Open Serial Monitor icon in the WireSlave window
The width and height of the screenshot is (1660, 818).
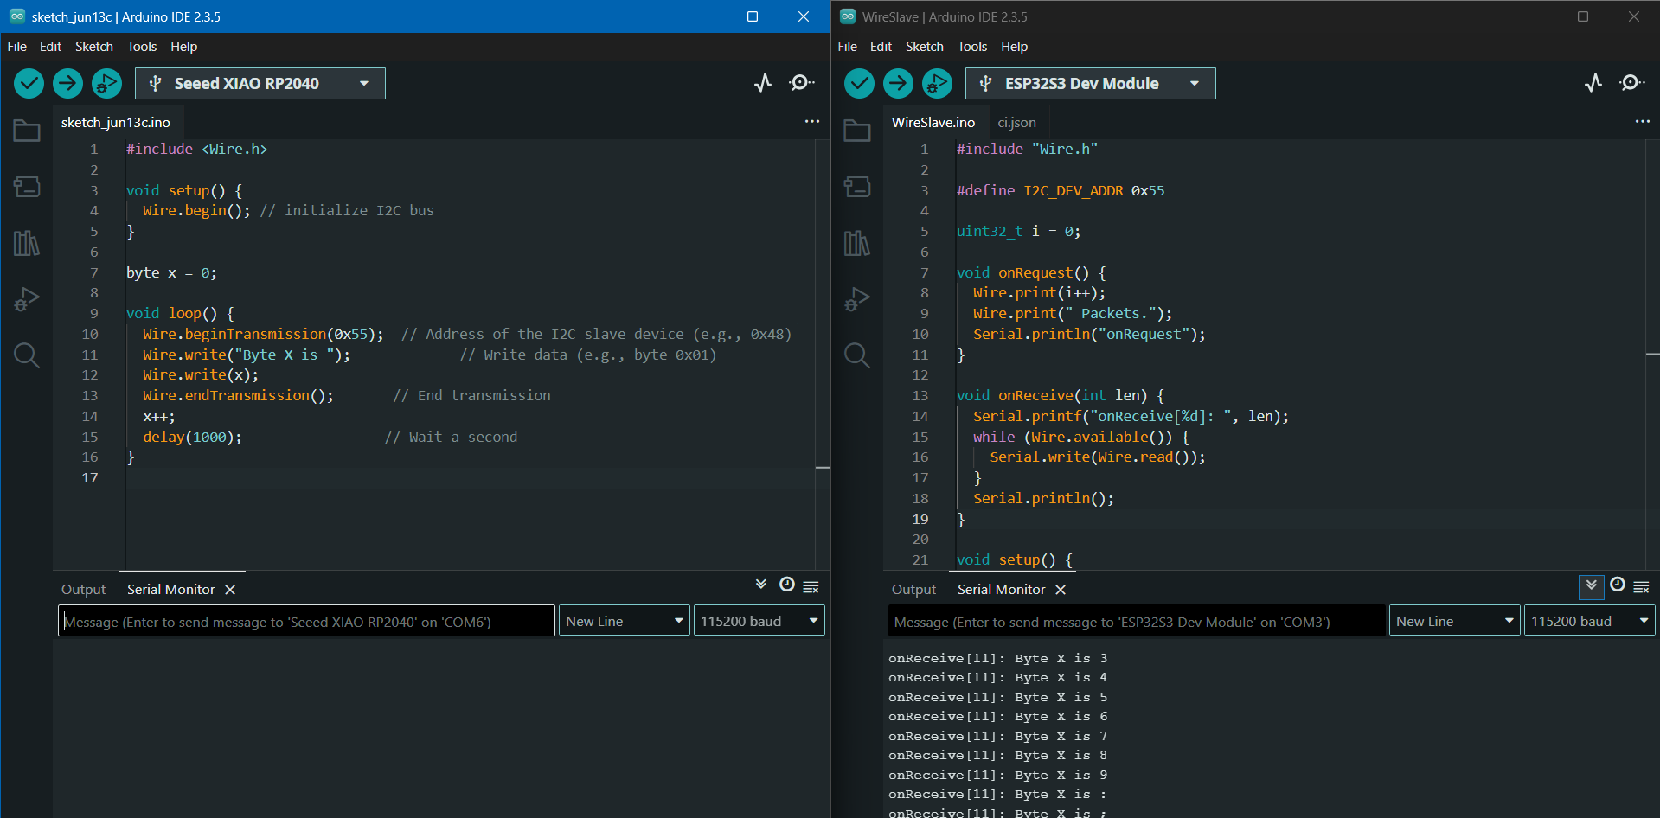(x=1631, y=83)
